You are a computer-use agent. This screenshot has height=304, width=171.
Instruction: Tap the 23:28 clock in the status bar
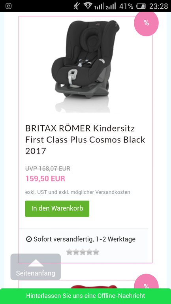coord(158,6)
